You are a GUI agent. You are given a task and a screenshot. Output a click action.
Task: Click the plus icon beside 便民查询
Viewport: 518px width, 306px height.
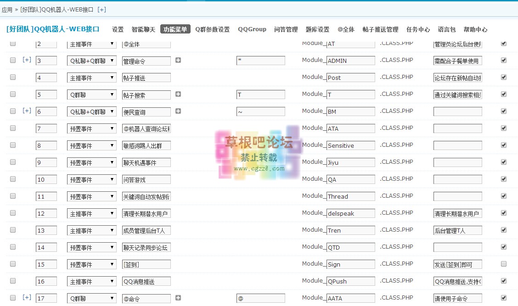tap(178, 111)
